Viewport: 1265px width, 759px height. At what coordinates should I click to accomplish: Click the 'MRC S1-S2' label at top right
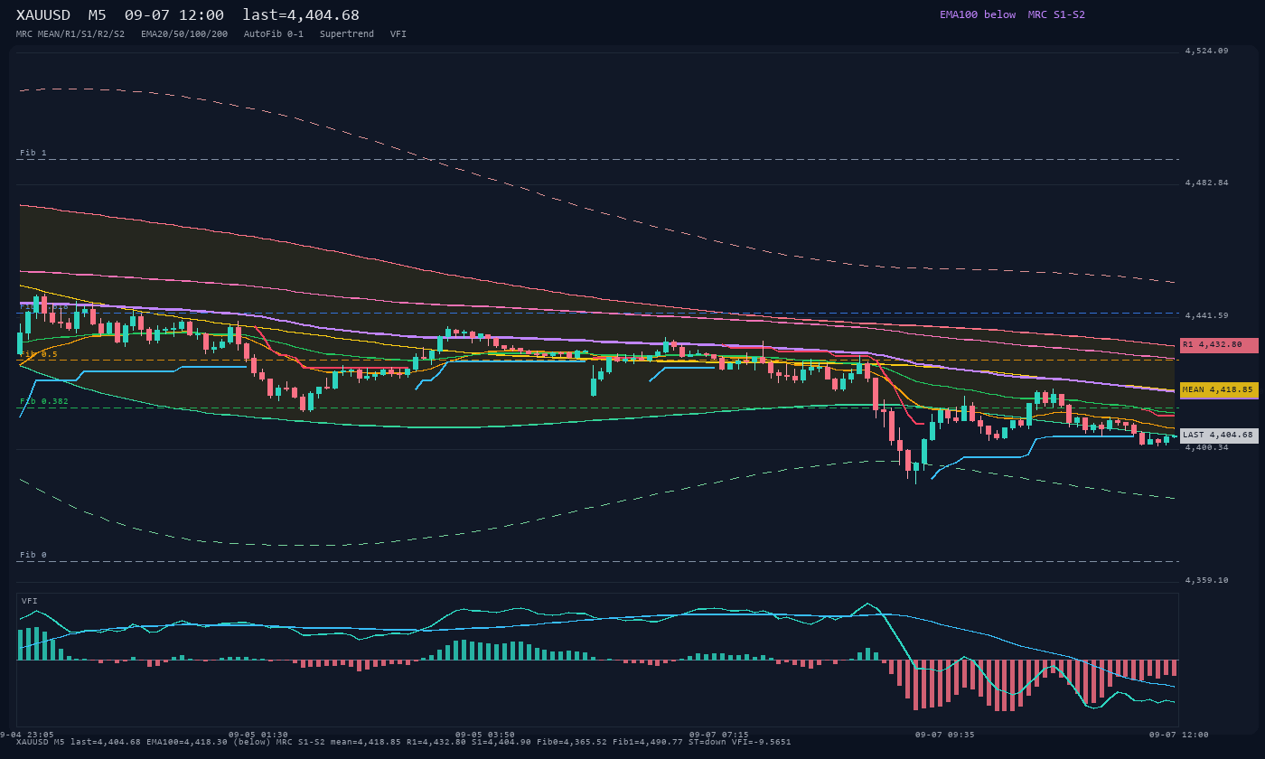(1056, 14)
